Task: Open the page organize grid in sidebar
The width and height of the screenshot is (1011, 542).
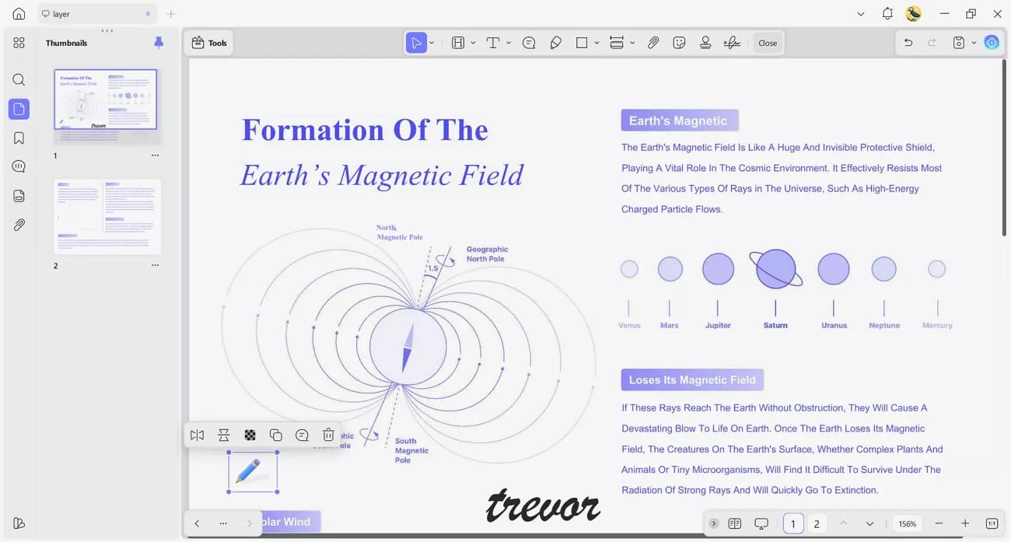Action: point(19,43)
